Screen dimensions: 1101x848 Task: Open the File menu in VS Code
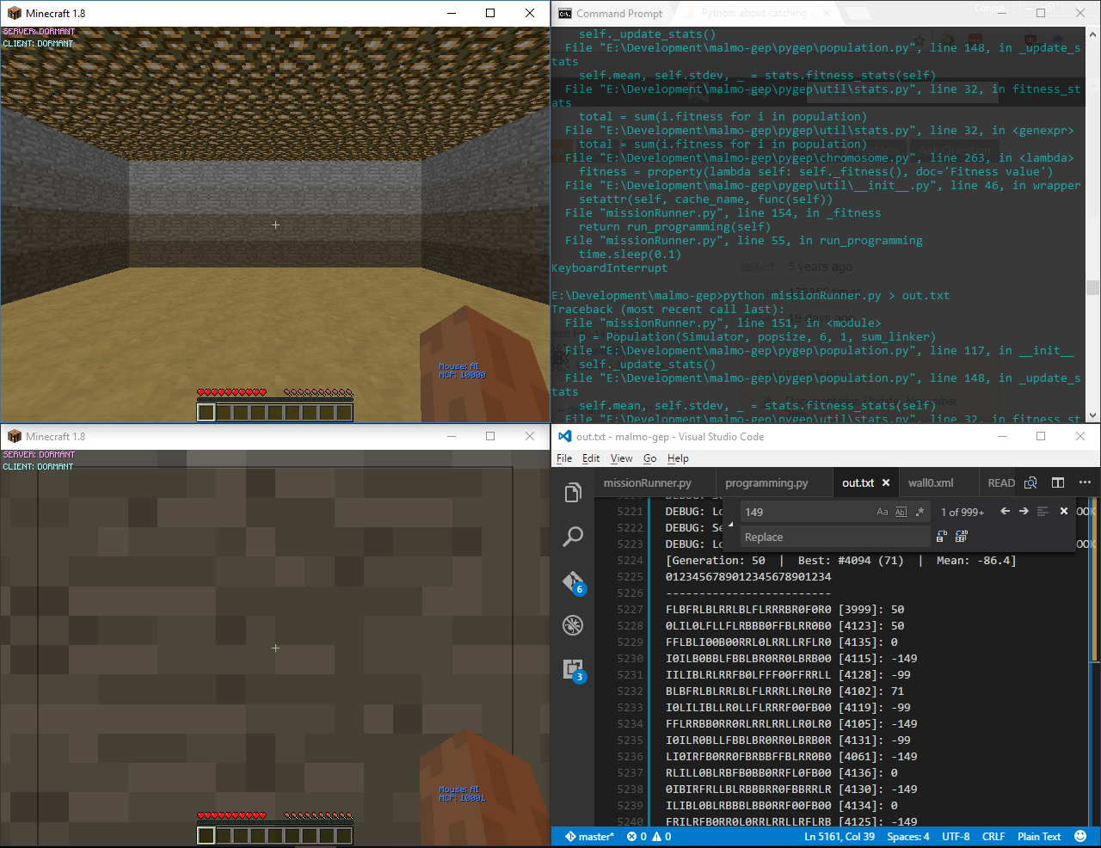564,458
